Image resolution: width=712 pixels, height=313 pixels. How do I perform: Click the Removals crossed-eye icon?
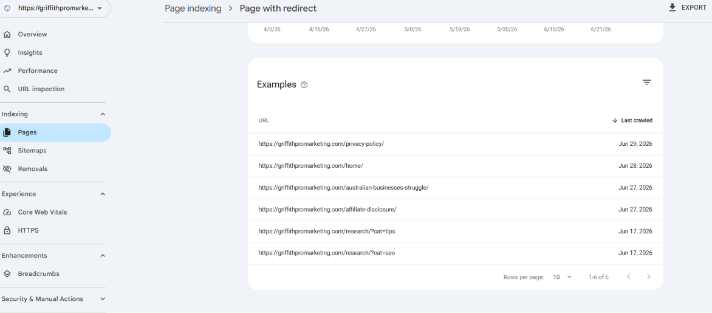[7, 169]
